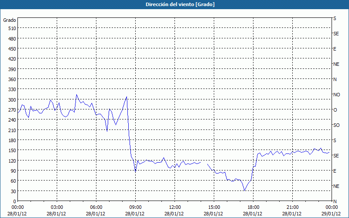Pick the 150 degree axis label
The height and width of the screenshot is (218, 349).
tap(12, 150)
